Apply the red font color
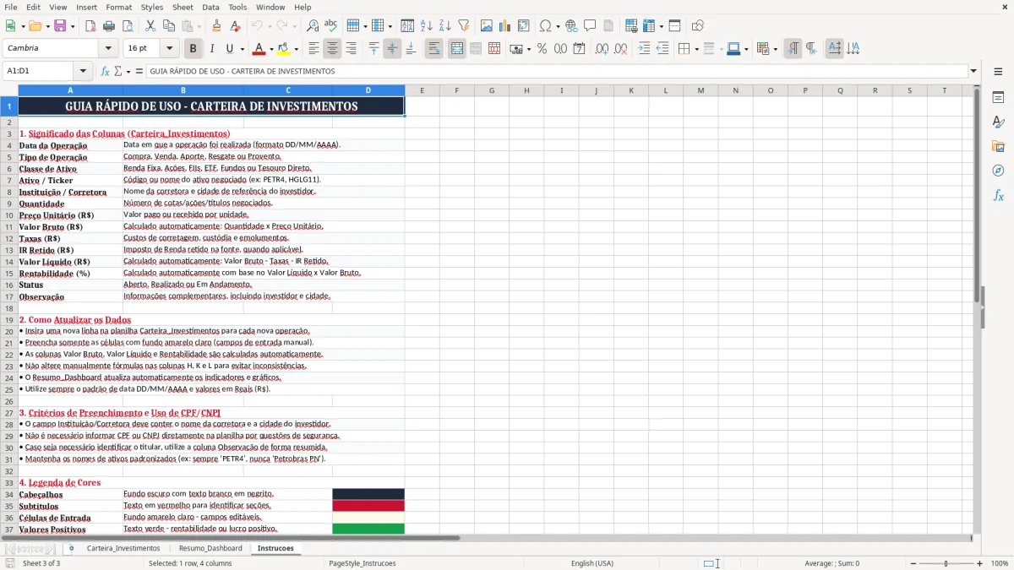 pos(259,49)
